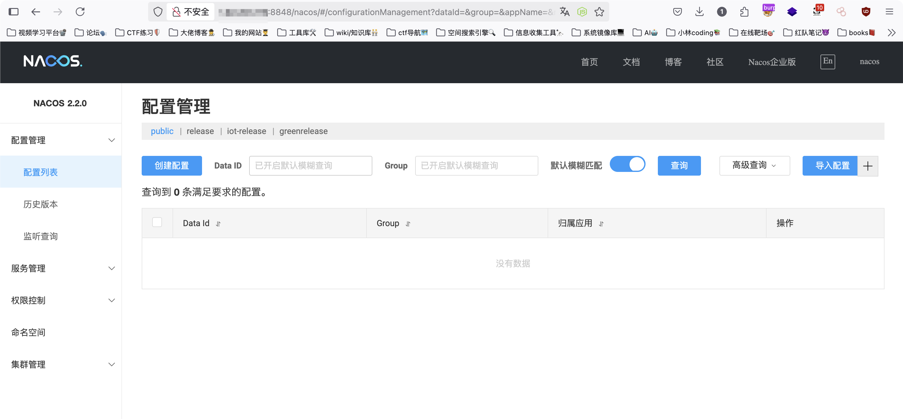Reload the page with browser refresh icon
Screen dimensions: 903x419
click(80, 12)
